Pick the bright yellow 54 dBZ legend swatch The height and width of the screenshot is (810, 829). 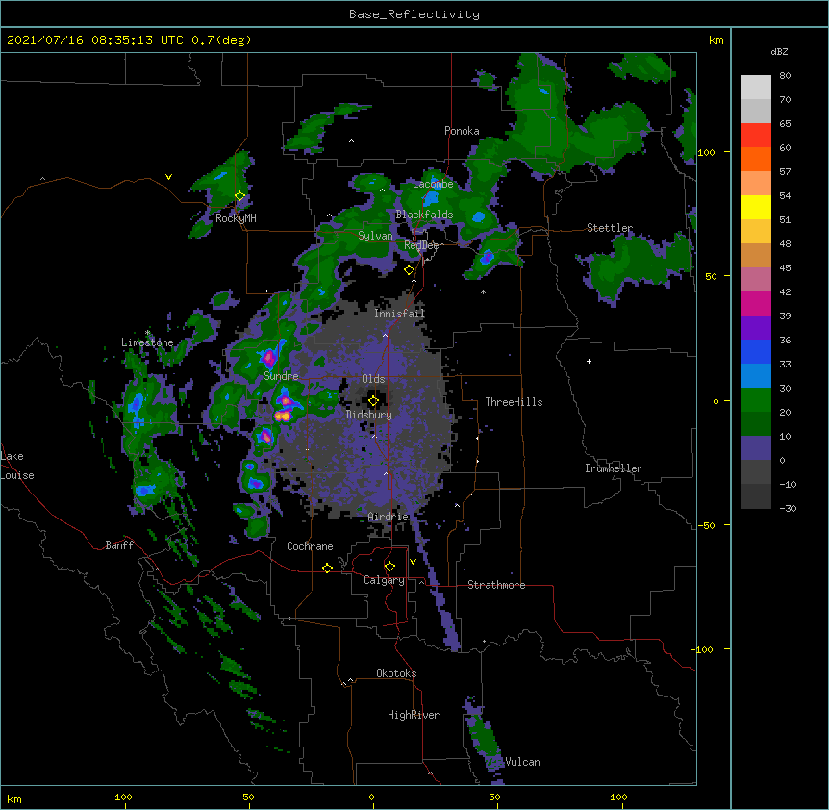(x=756, y=207)
